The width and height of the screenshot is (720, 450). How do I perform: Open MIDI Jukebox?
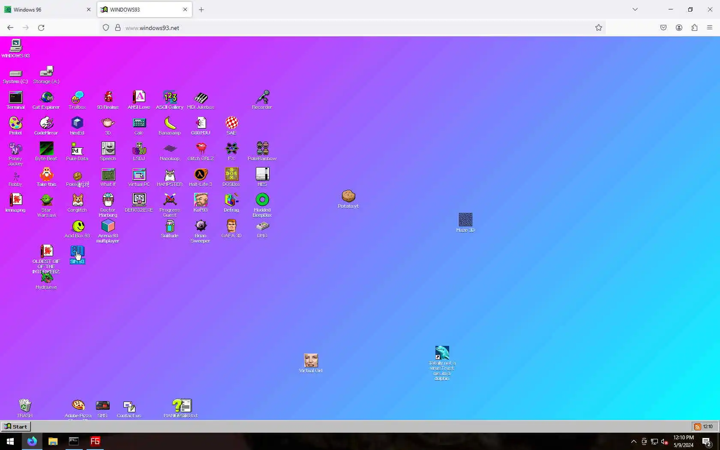201,100
